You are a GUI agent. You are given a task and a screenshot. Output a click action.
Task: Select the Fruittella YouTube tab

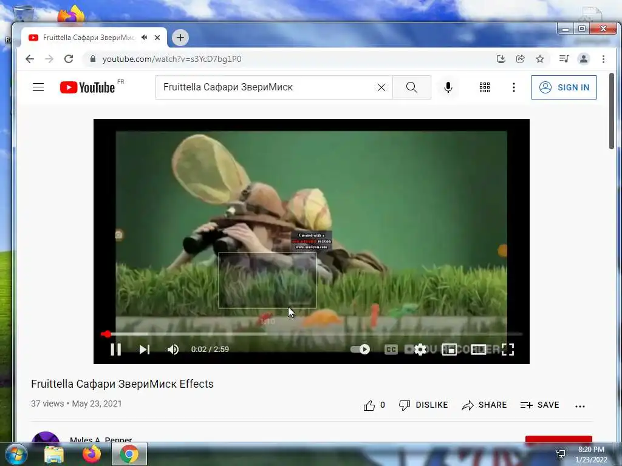point(94,38)
